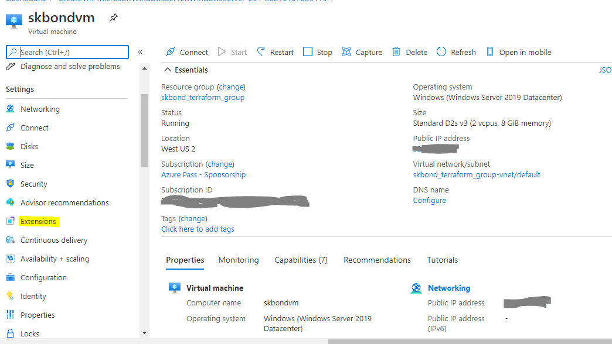Screen dimensions: 612x344
Task: Open the skbond_terraform_group resource group link
Action: (202, 97)
